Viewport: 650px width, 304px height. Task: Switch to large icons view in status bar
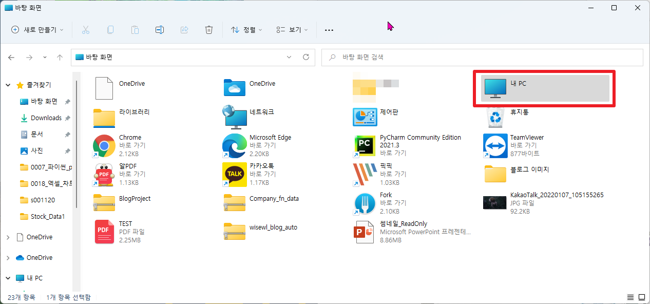coord(641,297)
